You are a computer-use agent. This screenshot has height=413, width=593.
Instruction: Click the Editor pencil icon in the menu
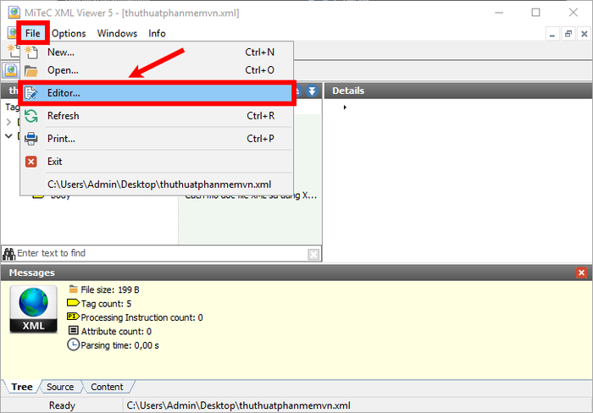[31, 93]
